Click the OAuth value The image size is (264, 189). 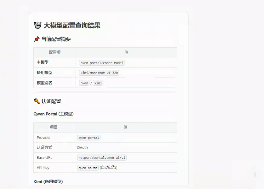82,148
